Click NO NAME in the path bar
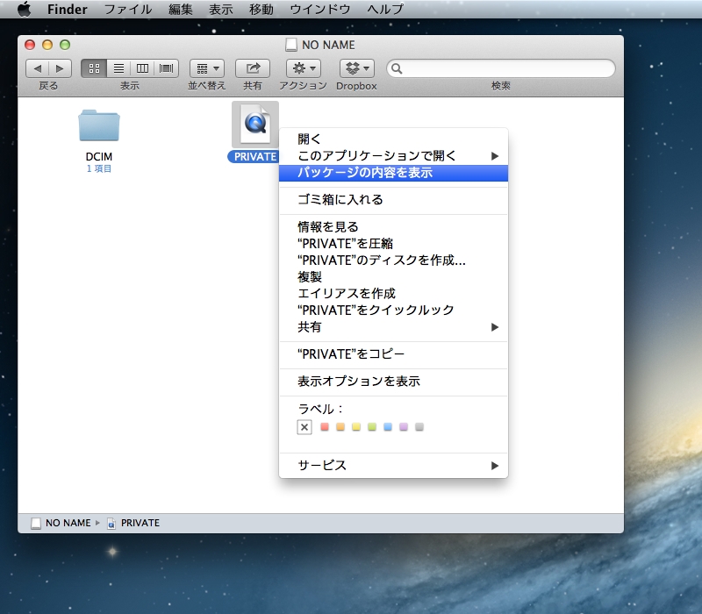 tap(61, 523)
